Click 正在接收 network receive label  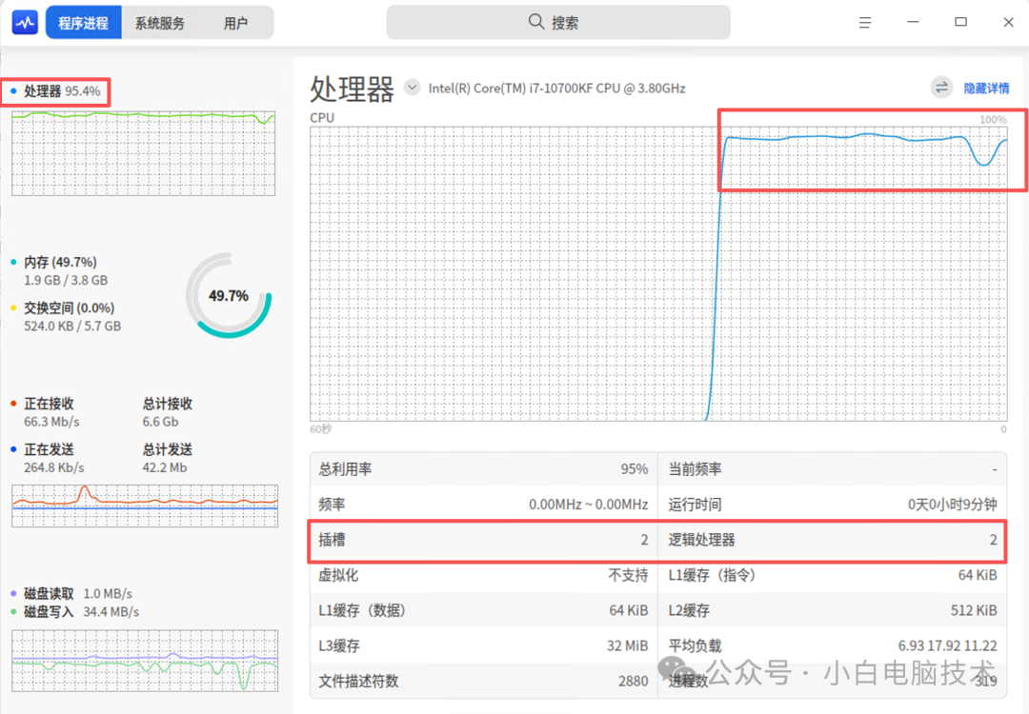[49, 404]
